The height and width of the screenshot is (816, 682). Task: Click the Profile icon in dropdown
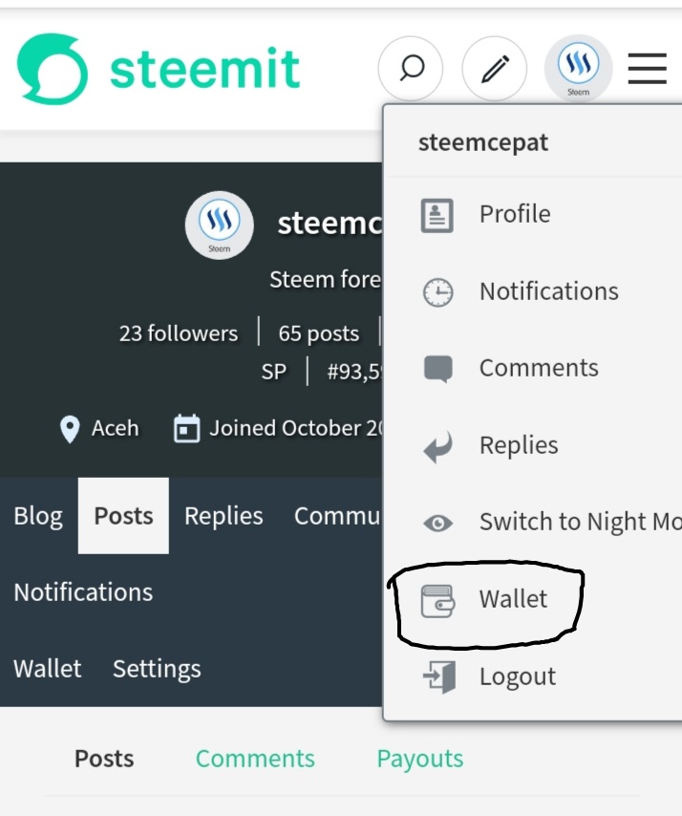[437, 214]
